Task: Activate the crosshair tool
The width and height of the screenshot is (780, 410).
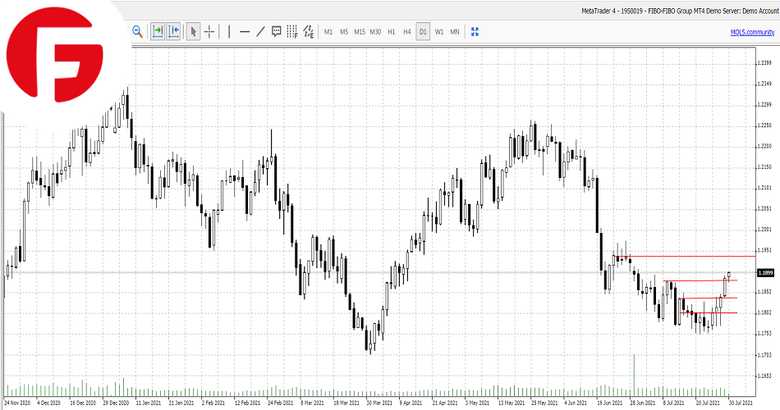Action: pyautogui.click(x=209, y=32)
